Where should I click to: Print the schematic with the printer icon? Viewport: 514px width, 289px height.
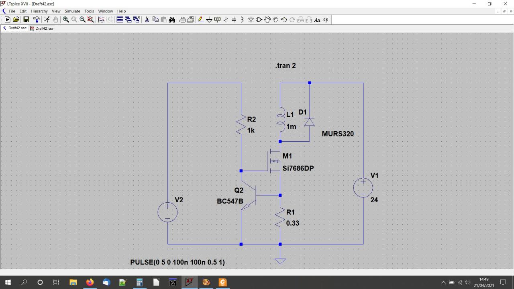[x=190, y=20]
